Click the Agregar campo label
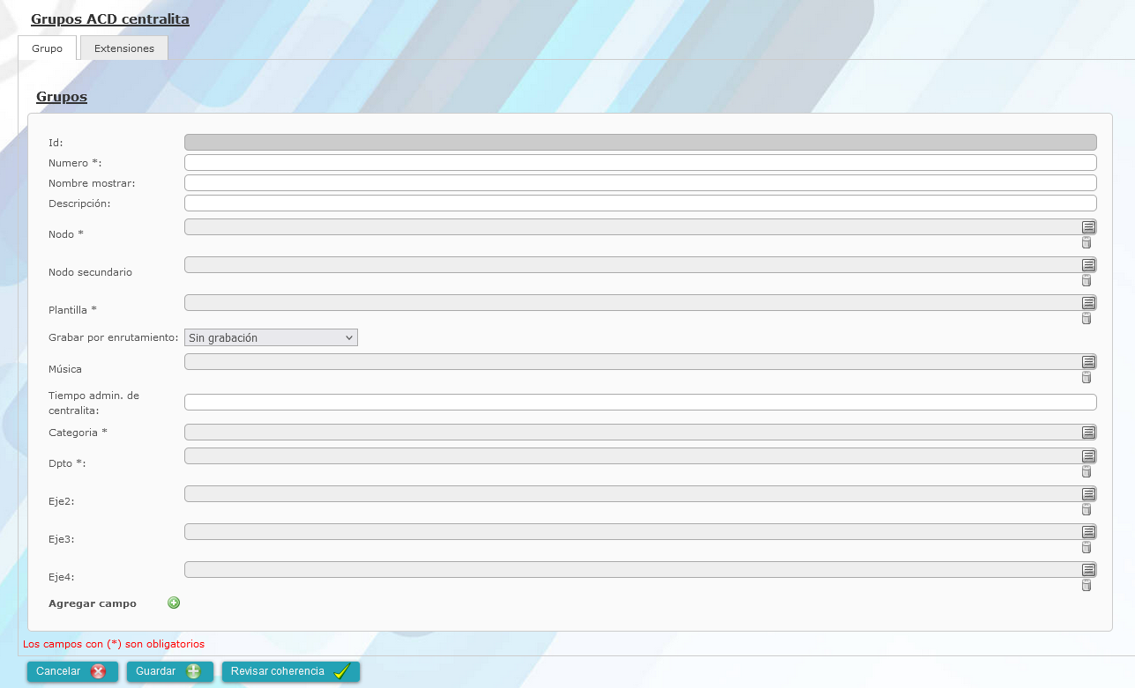This screenshot has height=688, width=1135. (x=93, y=603)
